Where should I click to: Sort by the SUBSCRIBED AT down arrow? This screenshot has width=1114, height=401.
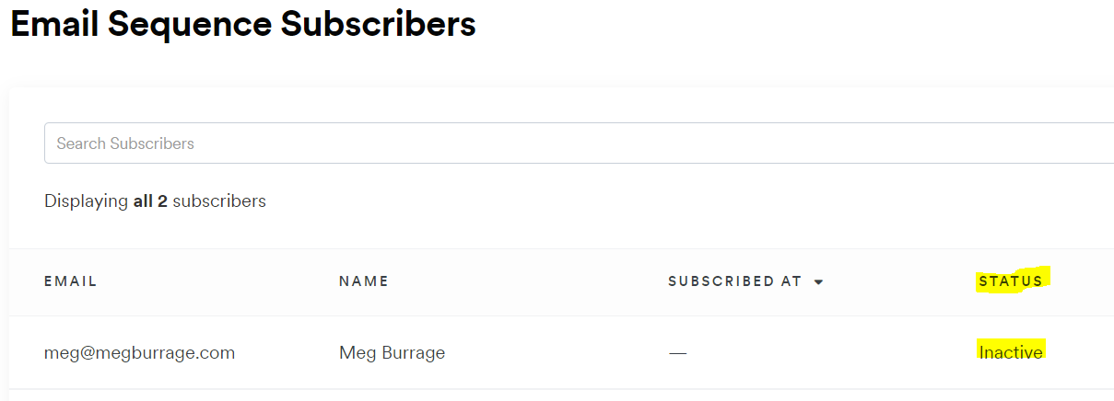coord(818,282)
